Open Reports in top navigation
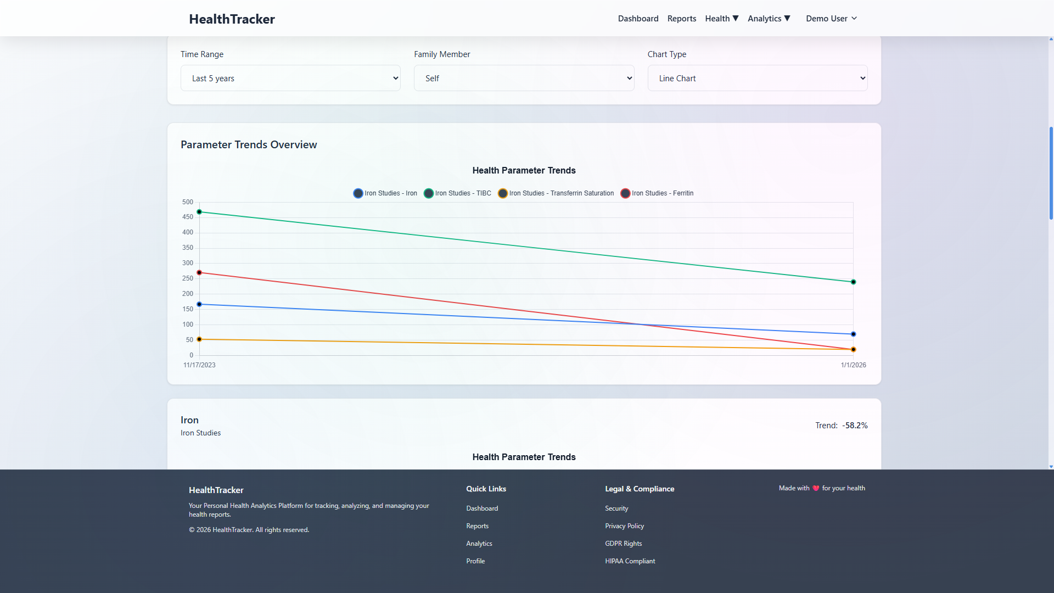This screenshot has width=1054, height=593. tap(681, 19)
